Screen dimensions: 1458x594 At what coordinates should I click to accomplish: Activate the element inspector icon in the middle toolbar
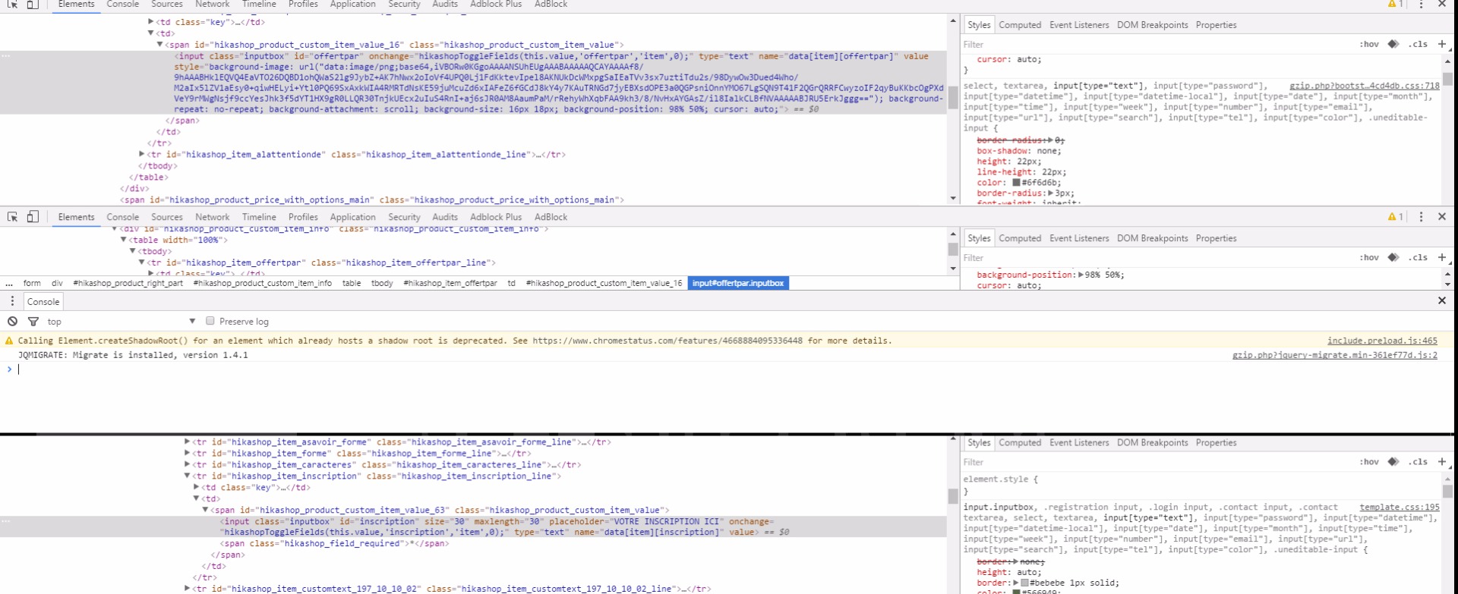point(13,217)
